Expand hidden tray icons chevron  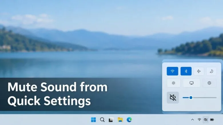[x=193, y=120]
